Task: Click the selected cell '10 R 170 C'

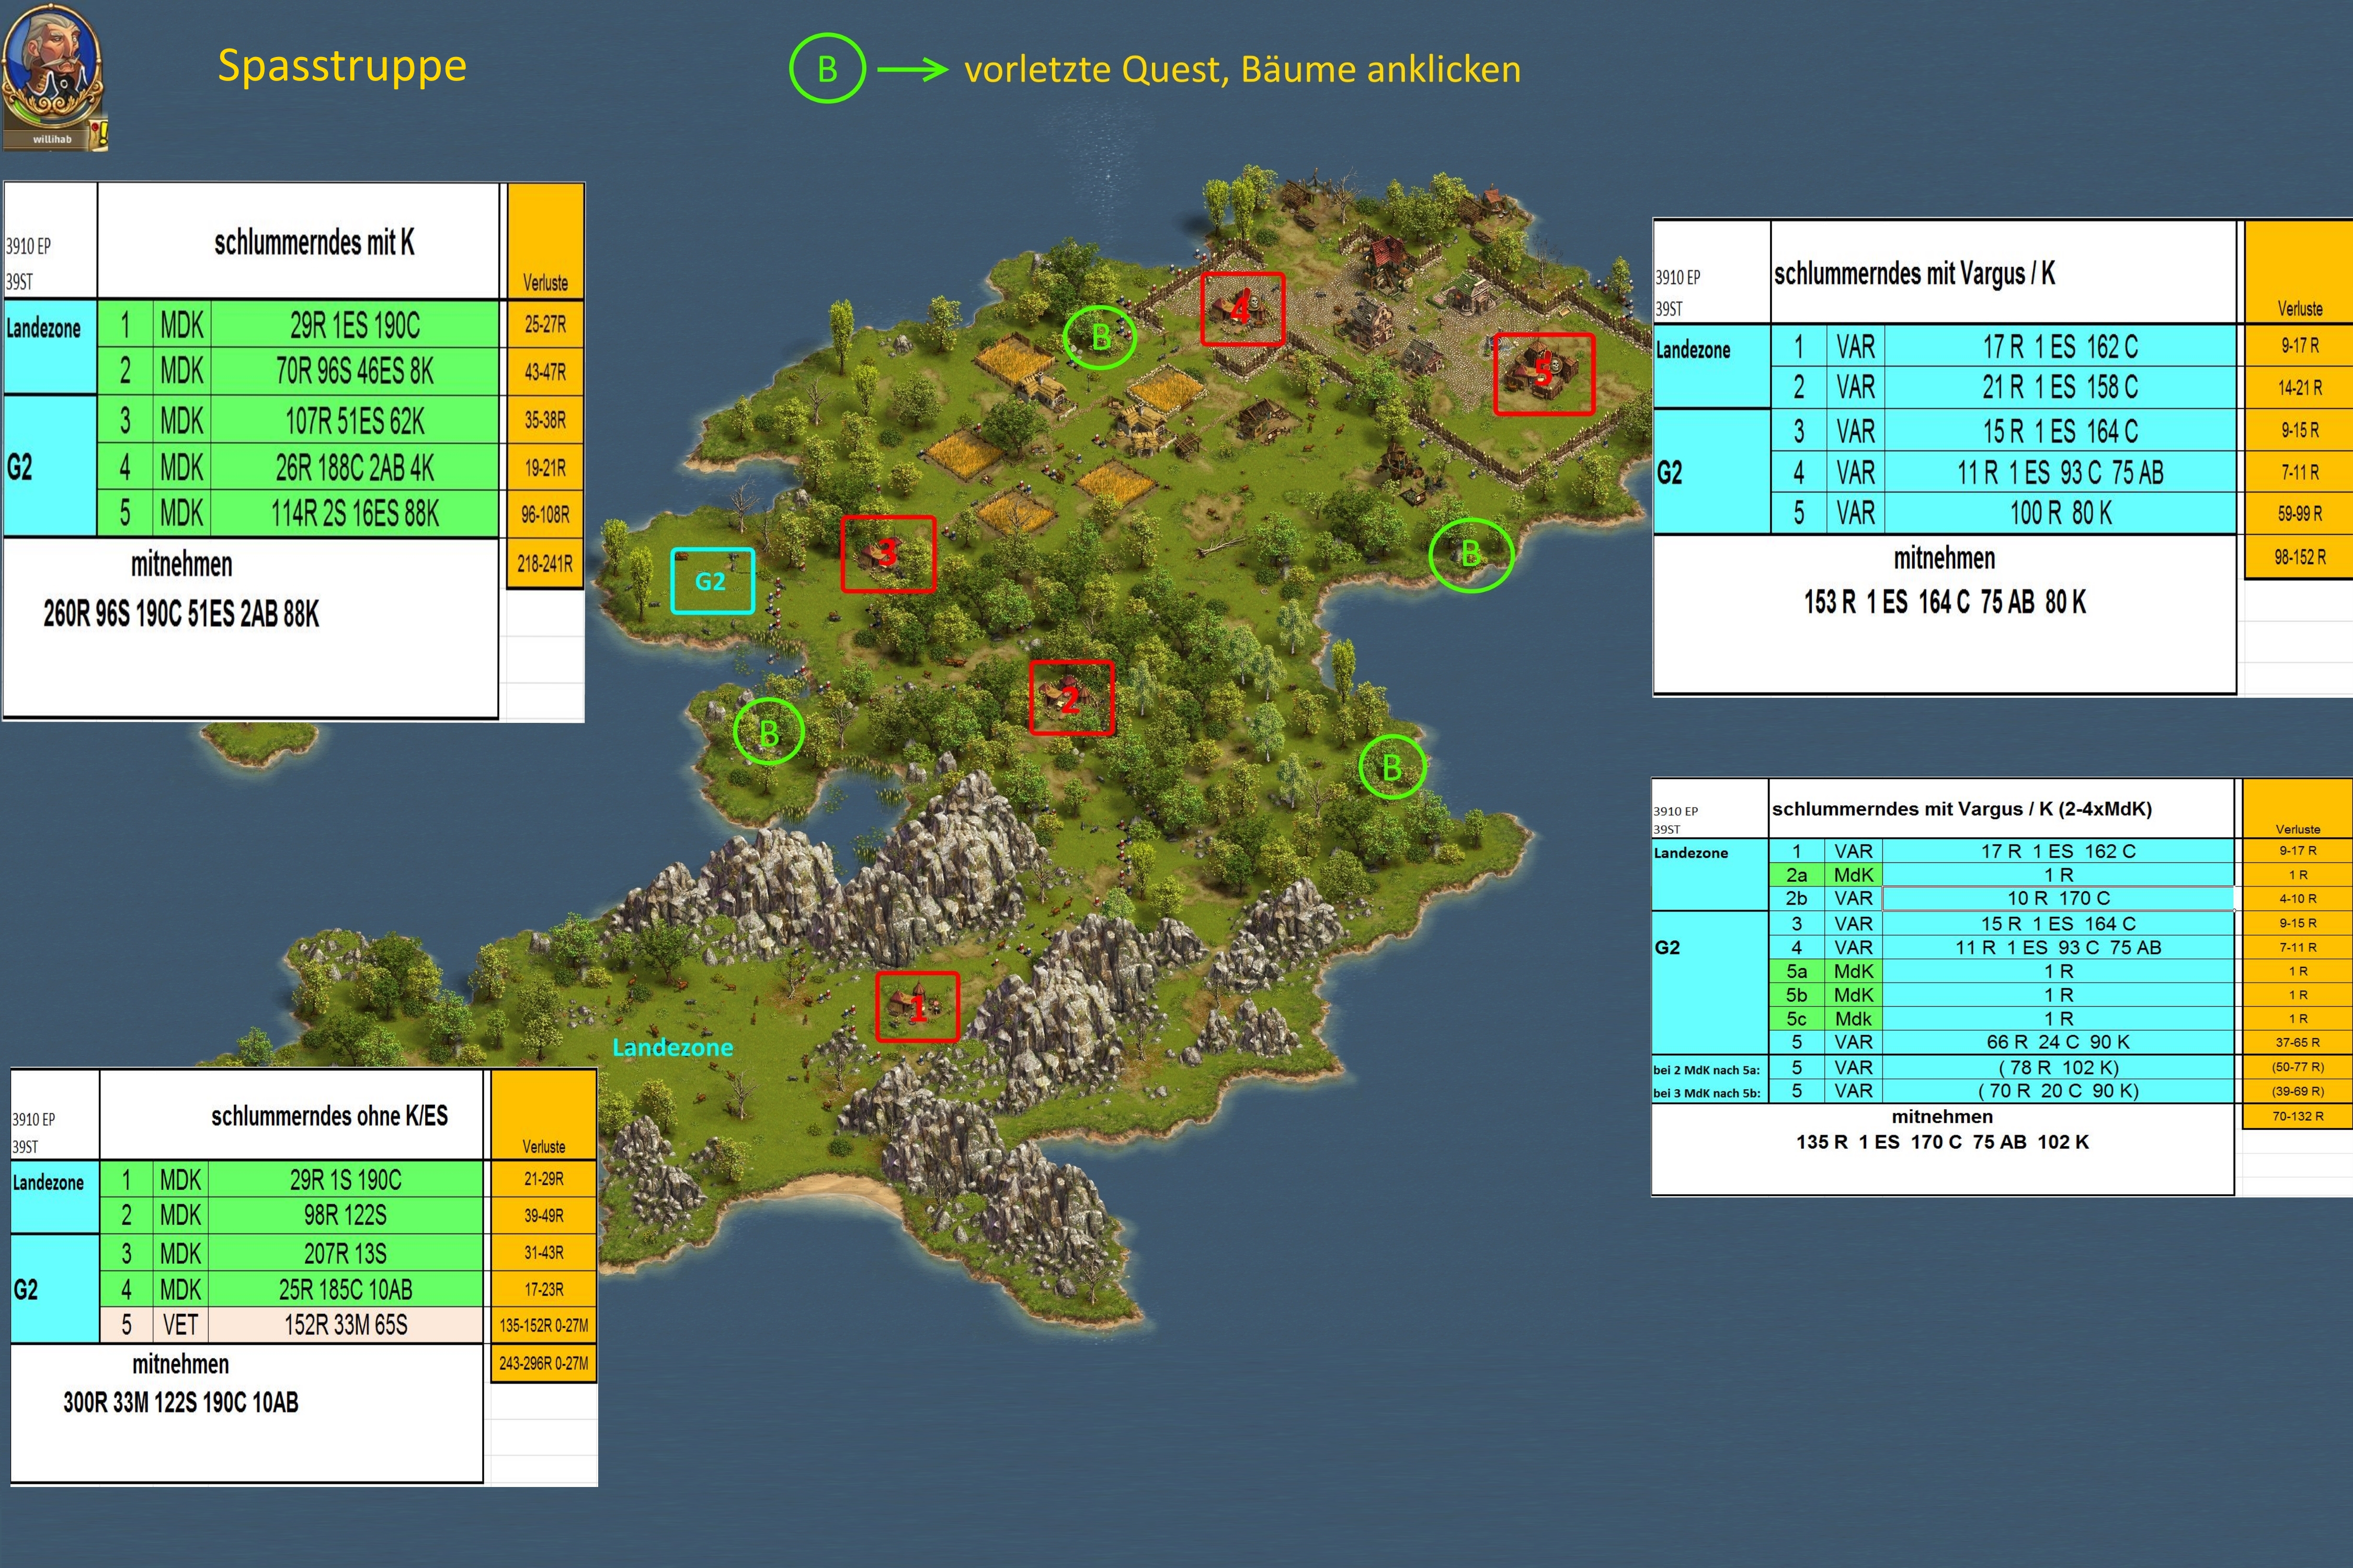Action: click(2058, 898)
